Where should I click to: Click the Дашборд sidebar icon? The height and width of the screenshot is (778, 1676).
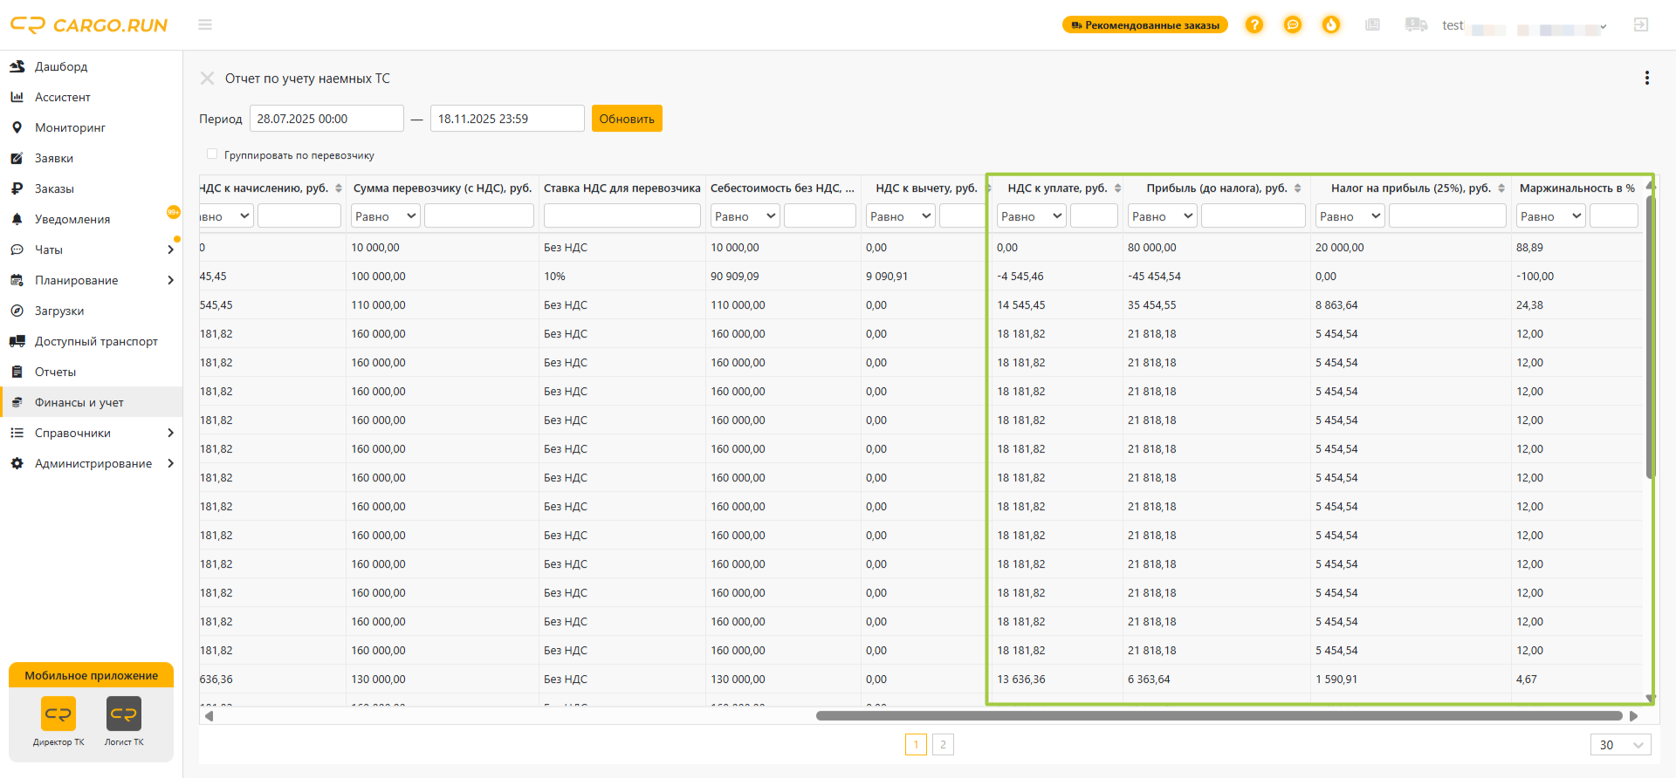click(17, 66)
